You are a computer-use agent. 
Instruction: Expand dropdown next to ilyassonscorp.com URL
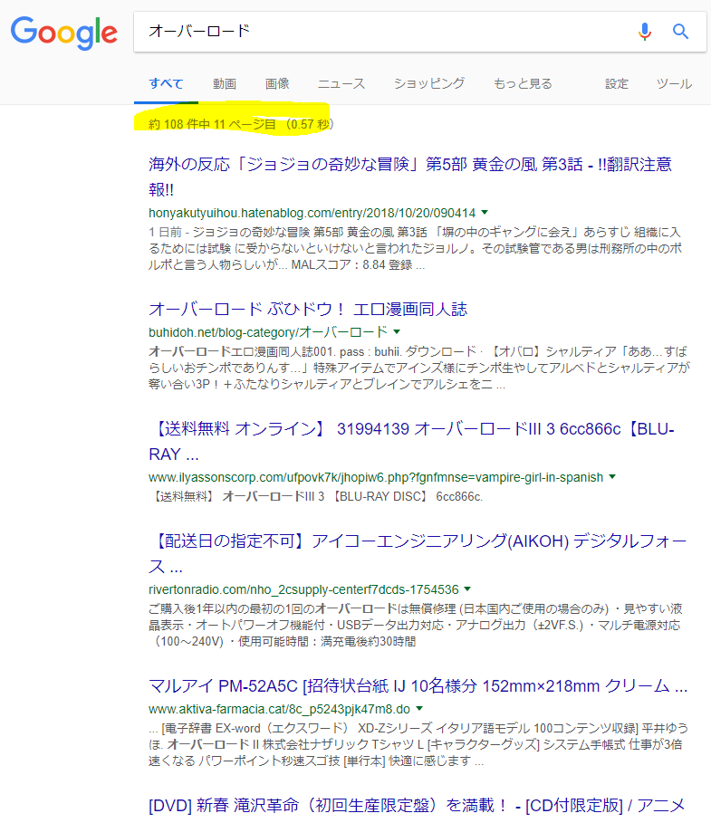coord(612,477)
